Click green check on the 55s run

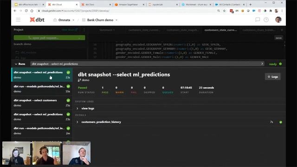(x=68, y=86)
